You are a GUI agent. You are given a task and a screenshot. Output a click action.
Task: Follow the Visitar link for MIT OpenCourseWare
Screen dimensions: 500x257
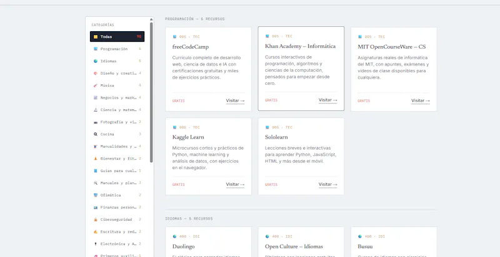[x=421, y=101]
